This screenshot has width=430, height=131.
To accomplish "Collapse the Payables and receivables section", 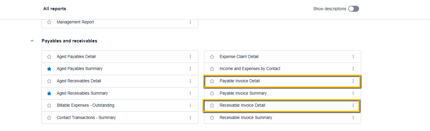I will coord(32,41).
